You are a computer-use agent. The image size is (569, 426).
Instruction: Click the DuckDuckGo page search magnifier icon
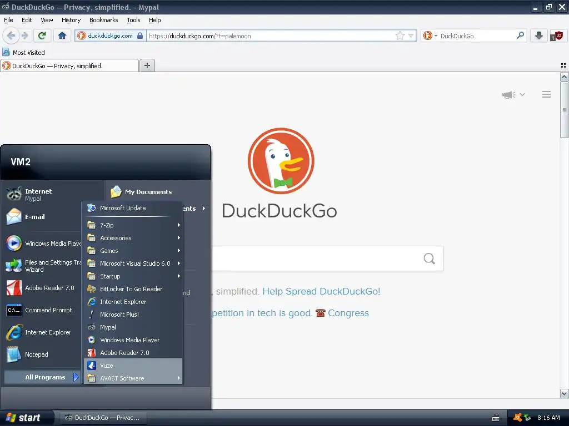pos(430,258)
